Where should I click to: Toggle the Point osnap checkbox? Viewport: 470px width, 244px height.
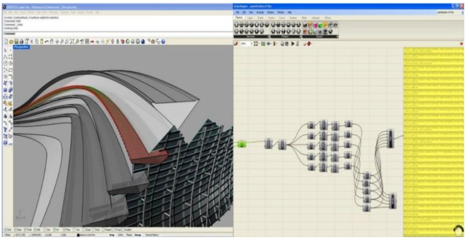click(26, 230)
